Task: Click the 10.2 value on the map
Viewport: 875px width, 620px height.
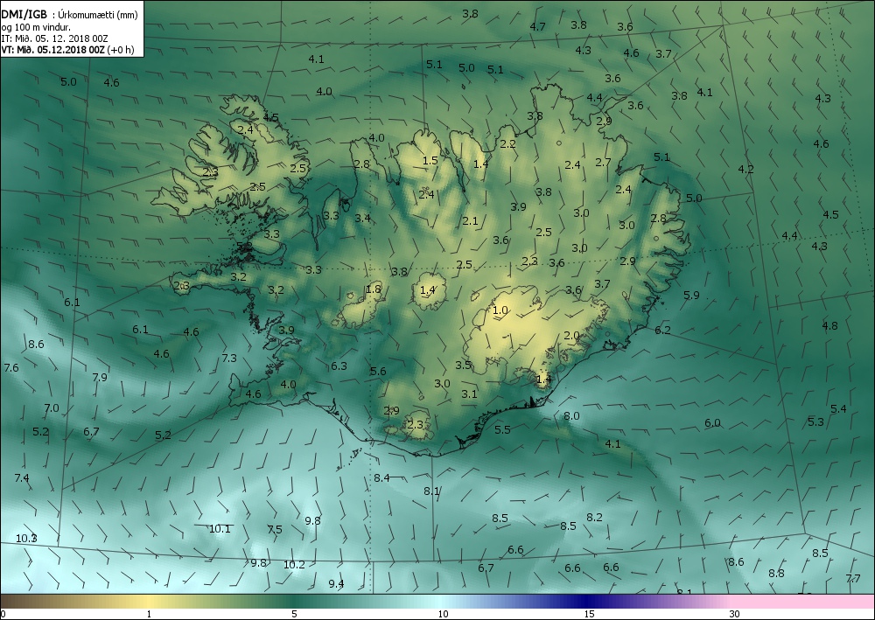Action: point(294,564)
